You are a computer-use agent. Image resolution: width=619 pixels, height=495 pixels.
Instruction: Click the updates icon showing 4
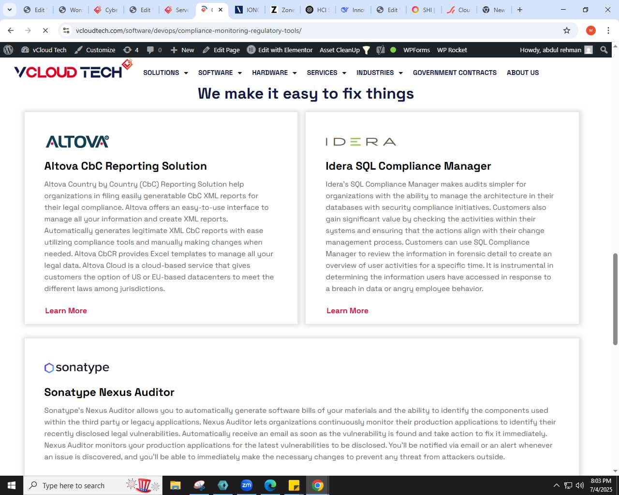131,50
